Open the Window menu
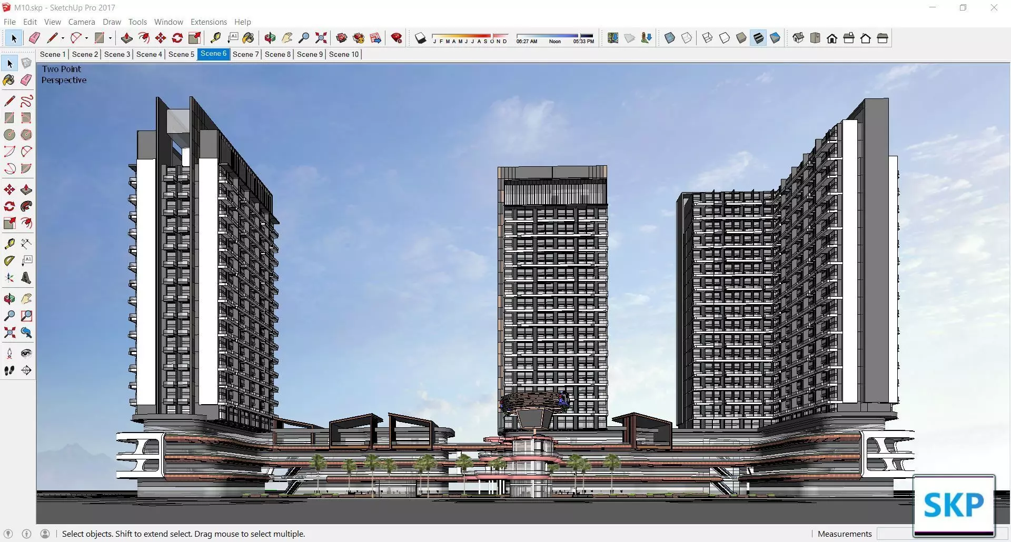Viewport: 1011px width, 542px height. [x=168, y=22]
